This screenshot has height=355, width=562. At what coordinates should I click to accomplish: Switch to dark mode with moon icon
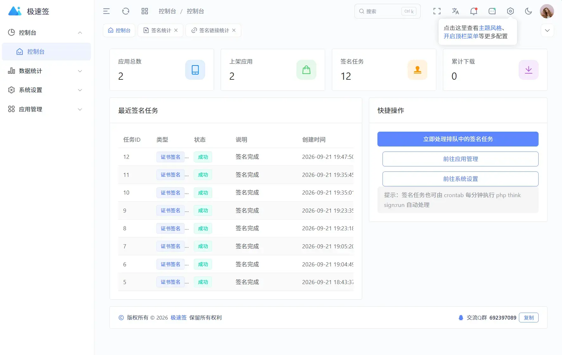[528, 11]
